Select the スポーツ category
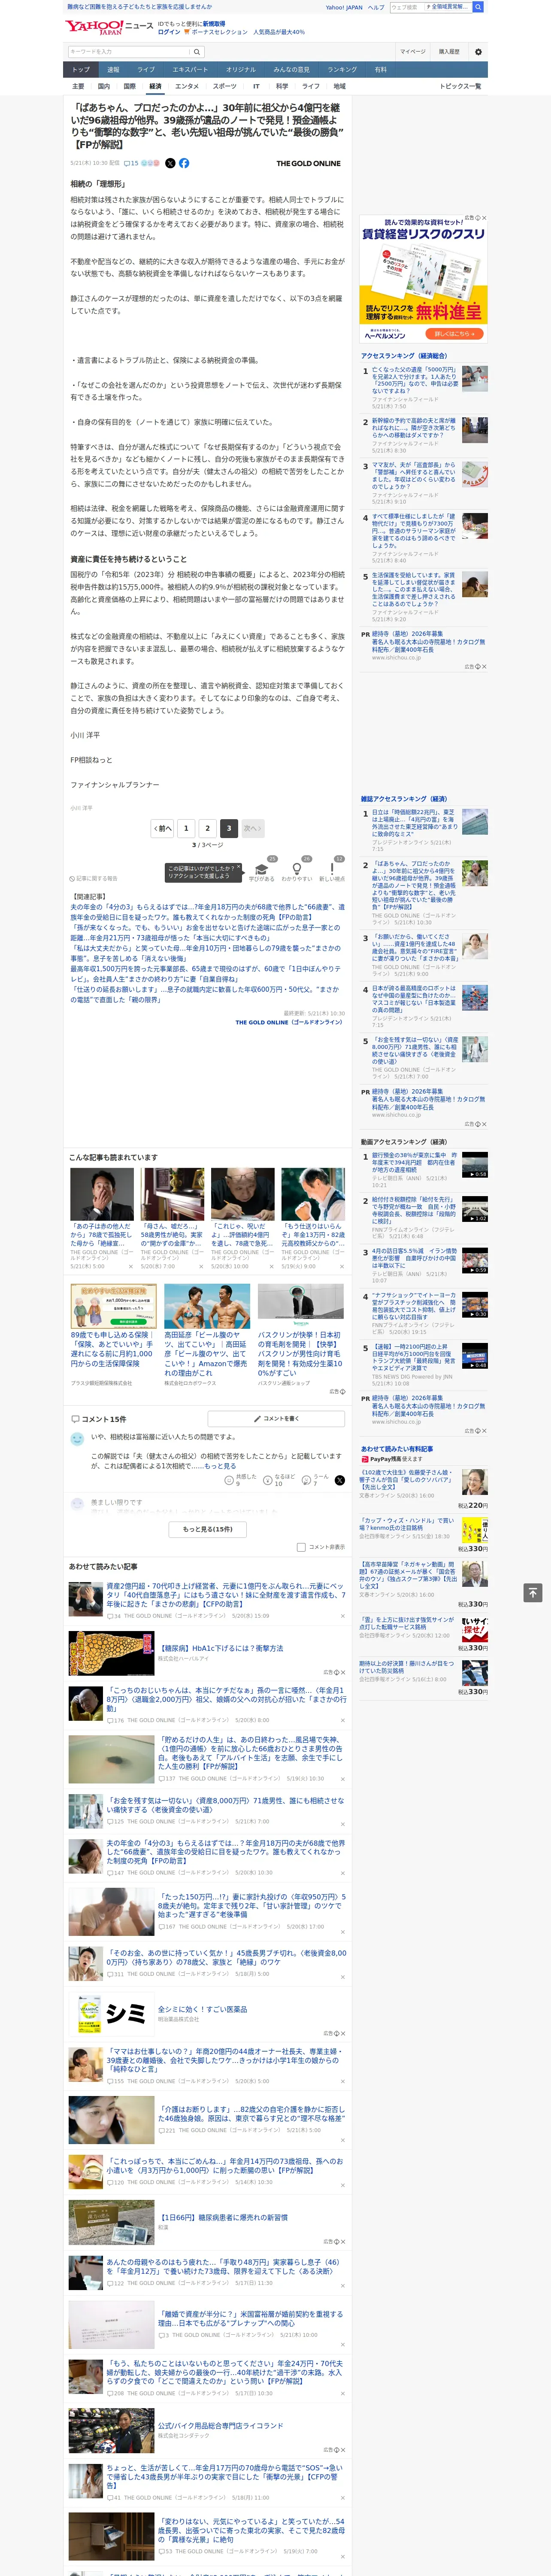 225,86
